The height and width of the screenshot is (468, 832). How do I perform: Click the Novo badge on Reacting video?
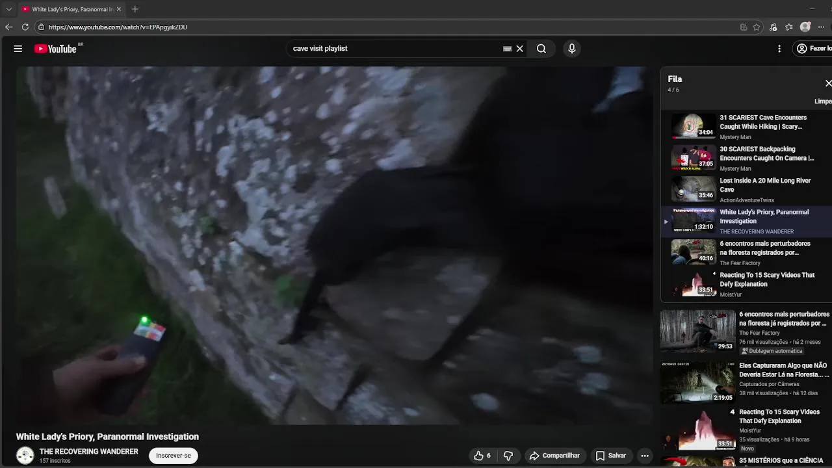tap(747, 448)
